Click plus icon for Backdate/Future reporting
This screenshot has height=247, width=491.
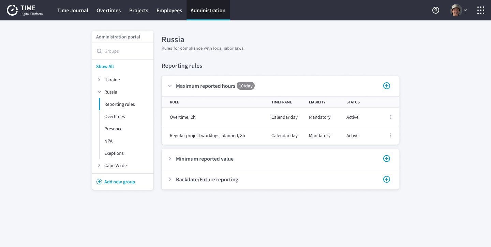coord(386,179)
